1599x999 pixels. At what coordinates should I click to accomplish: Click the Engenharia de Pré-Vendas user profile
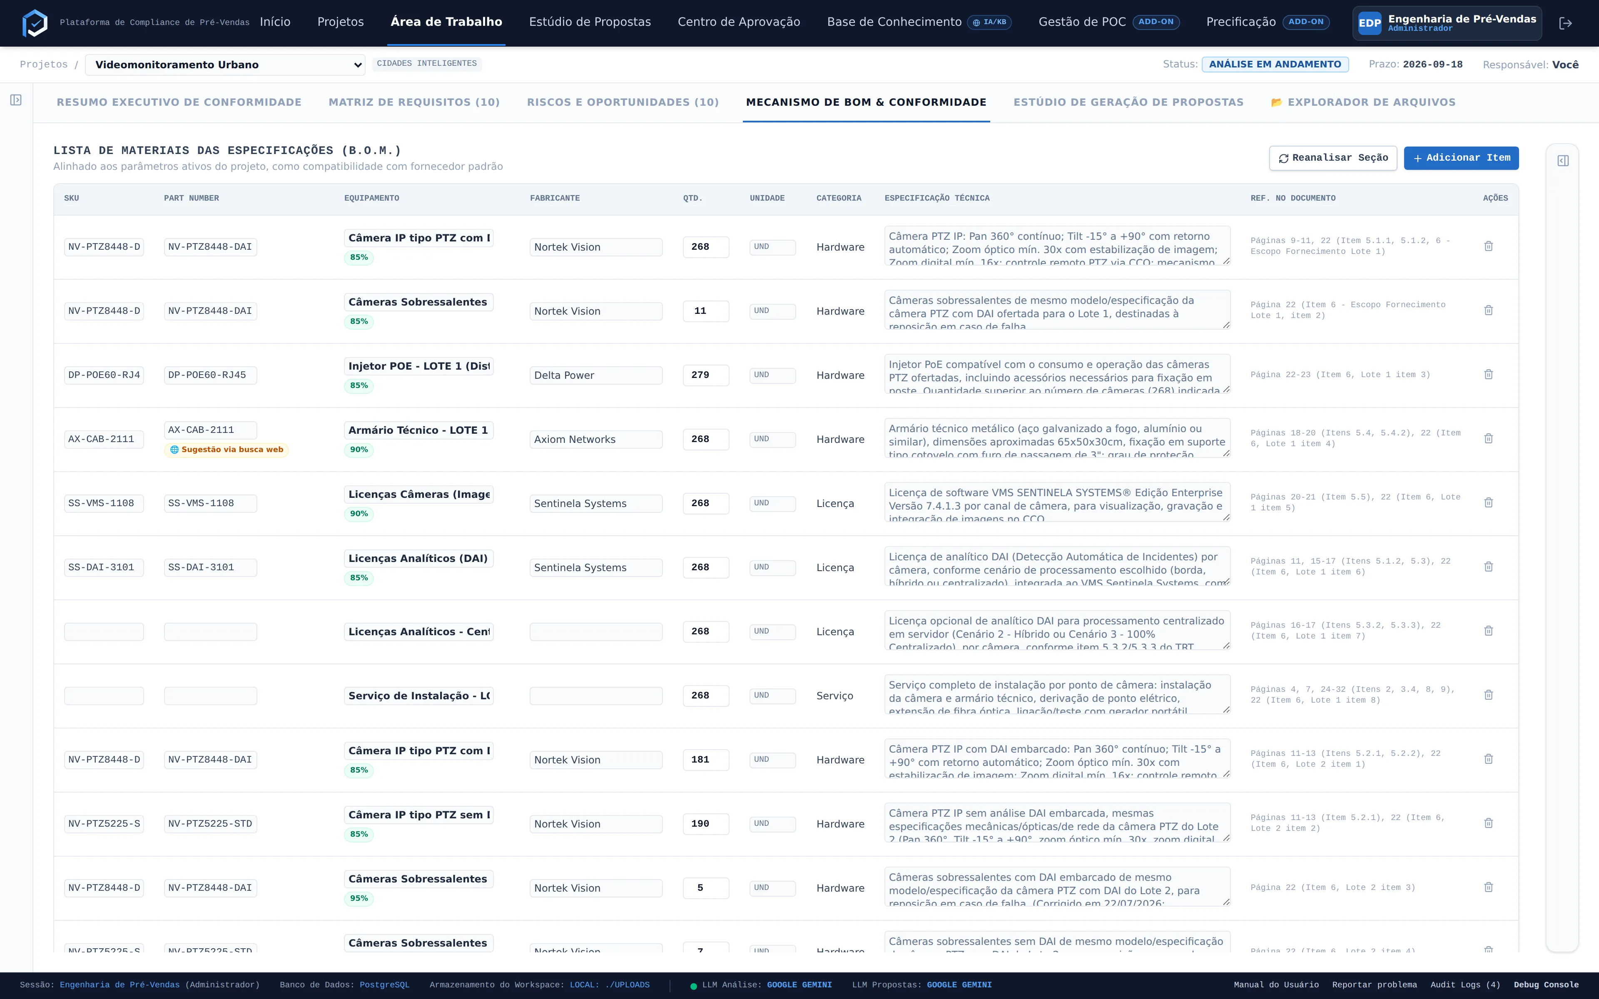[1447, 23]
